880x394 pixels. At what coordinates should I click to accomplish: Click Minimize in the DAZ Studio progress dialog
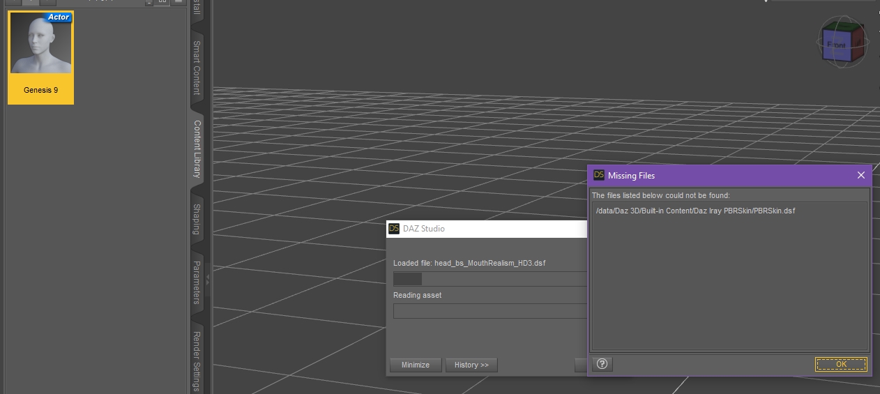click(416, 365)
